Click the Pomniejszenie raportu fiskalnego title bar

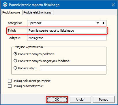click(x=34, y=5)
